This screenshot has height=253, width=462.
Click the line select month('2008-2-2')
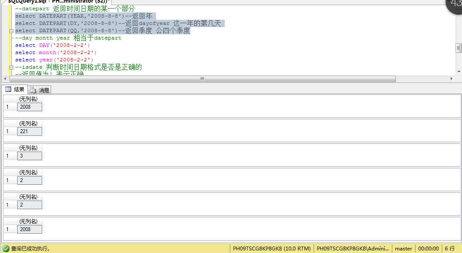pos(56,53)
